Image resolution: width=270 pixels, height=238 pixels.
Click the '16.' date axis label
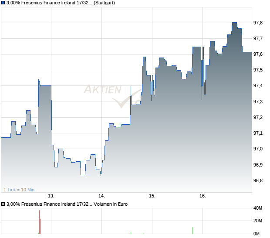202,196
